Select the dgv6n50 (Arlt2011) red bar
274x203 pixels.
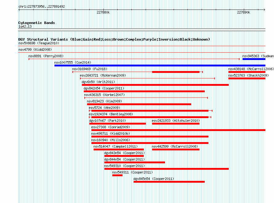coord(155,85)
